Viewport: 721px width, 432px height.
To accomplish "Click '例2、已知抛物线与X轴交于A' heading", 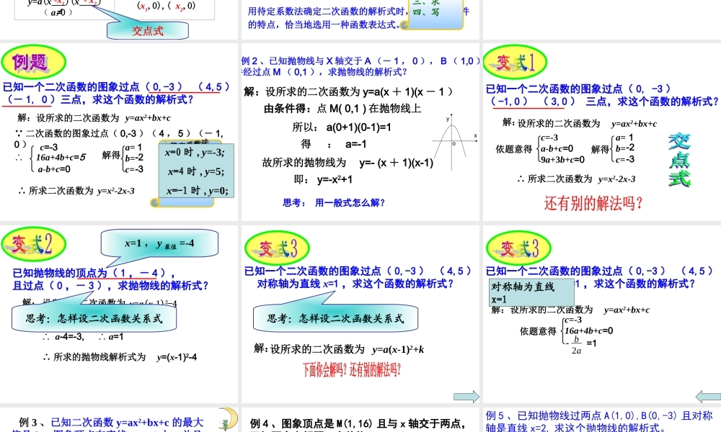I will 360,60.
